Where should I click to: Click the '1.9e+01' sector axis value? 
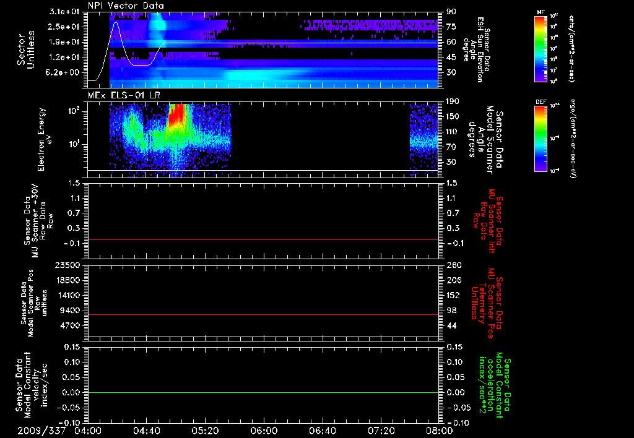(64, 42)
